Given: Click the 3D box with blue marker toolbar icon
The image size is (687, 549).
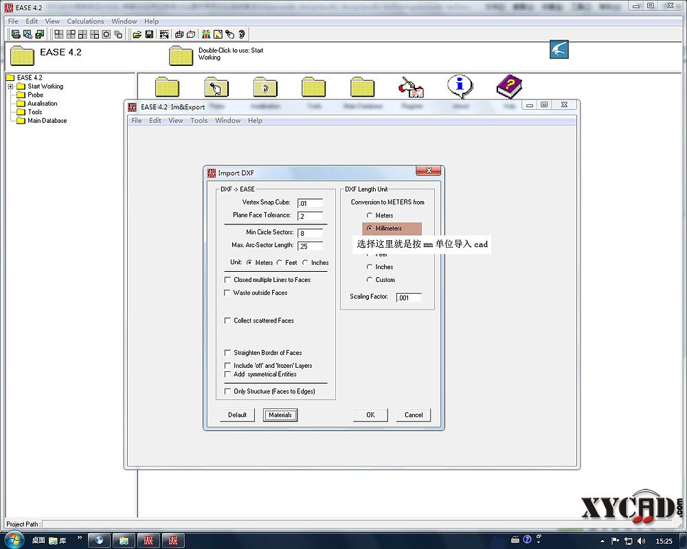Looking at the screenshot, I should pyautogui.click(x=179, y=34).
